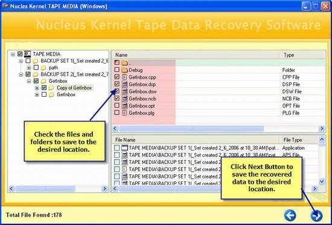Uncheck the Copy of GetInbox checkbox
The height and width of the screenshot is (225, 332).
coord(44,88)
